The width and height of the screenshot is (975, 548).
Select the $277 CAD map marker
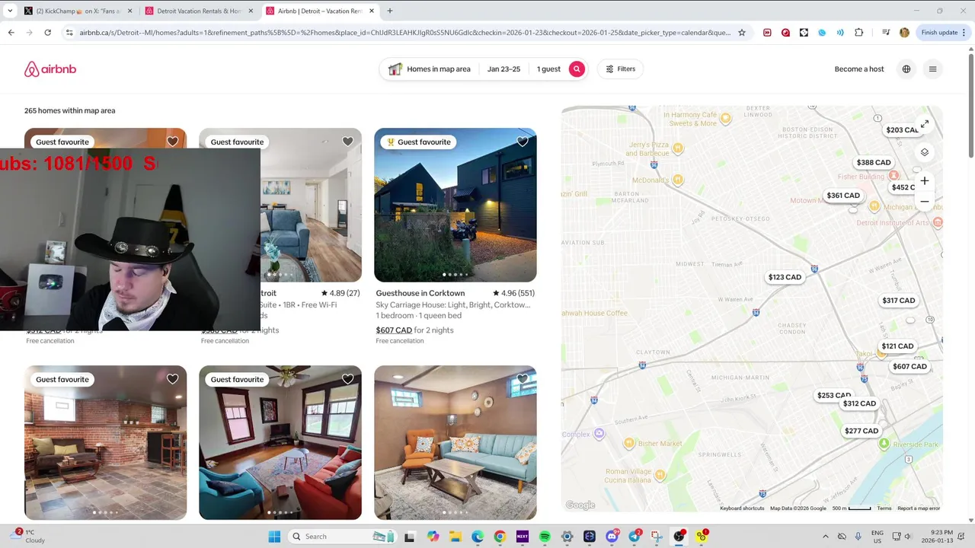(x=862, y=431)
